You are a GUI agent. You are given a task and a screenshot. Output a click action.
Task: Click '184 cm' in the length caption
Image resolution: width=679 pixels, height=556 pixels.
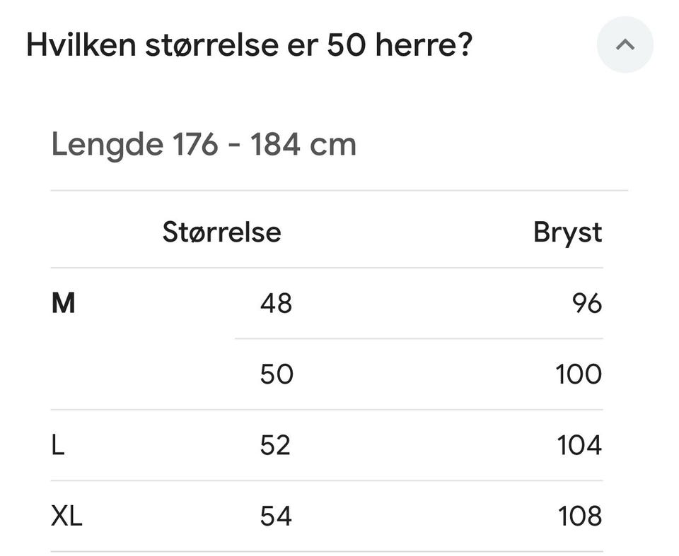303,145
